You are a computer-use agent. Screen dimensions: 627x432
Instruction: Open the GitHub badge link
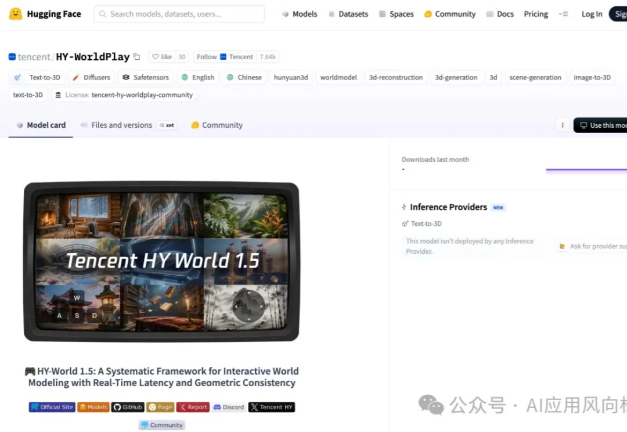tap(127, 407)
